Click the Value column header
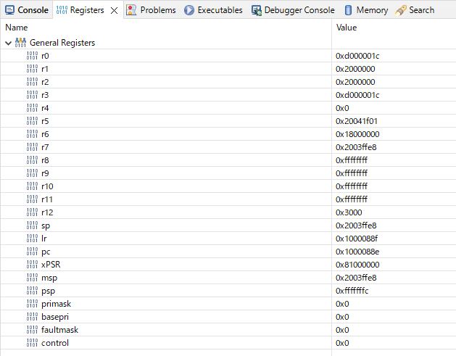Viewport: 456px width, 356px height. [x=347, y=27]
